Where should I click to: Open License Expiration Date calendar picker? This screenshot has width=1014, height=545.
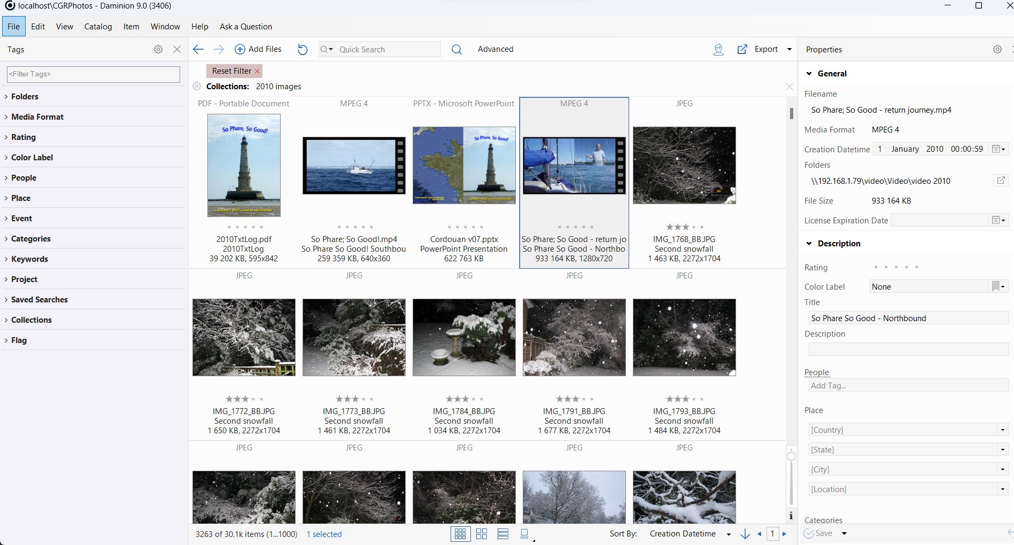click(x=998, y=220)
